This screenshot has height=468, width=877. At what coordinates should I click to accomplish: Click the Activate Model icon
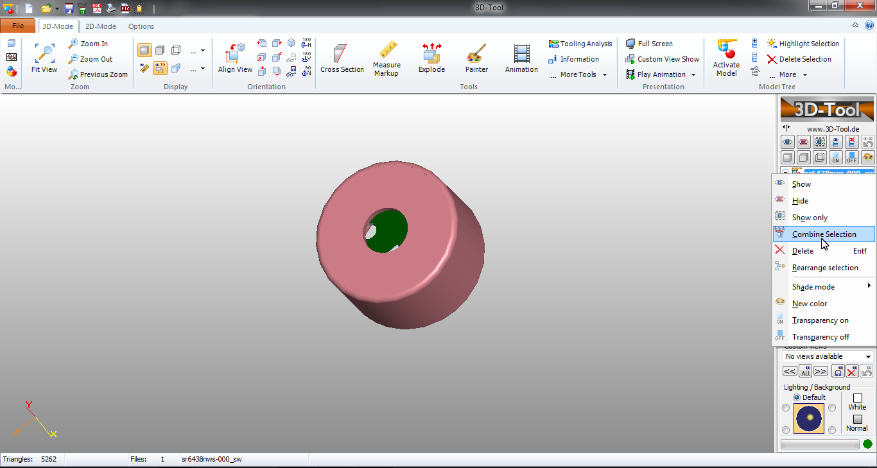[726, 58]
